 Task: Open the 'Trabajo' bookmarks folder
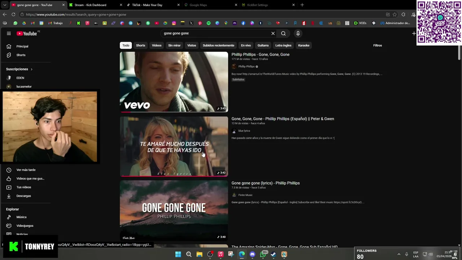pyautogui.click(x=56, y=23)
